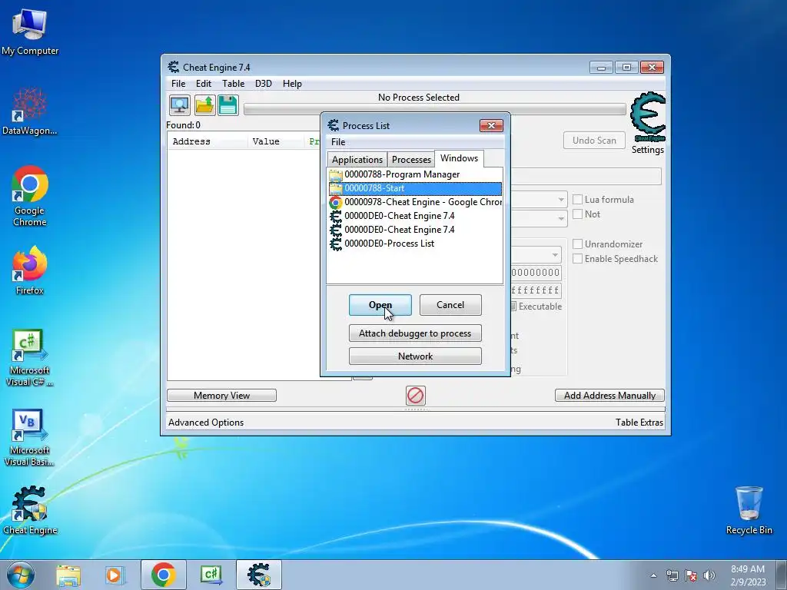Click the Action Center flag tray icon
Screen dimensions: 787x590
point(691,575)
